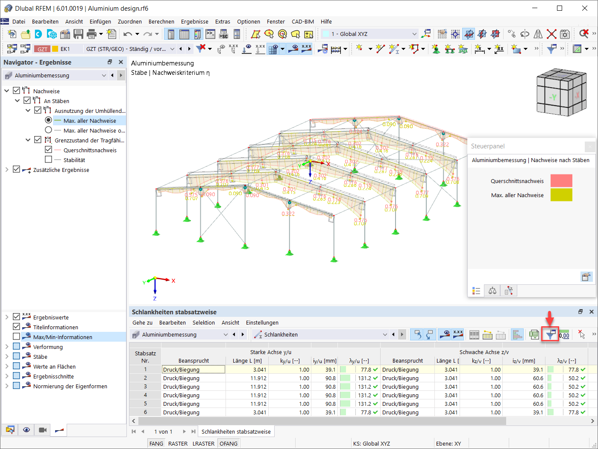The image size is (598, 449).
Task: Click the open folder icon in main toolbar
Action: point(26,34)
